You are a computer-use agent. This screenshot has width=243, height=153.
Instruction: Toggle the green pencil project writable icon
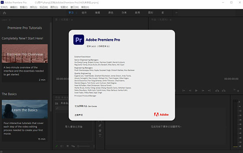tap(57, 146)
